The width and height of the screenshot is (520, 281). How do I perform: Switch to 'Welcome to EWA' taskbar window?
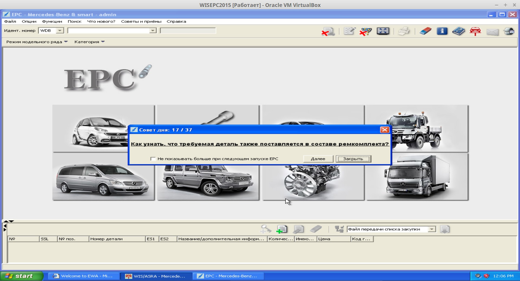coord(84,276)
